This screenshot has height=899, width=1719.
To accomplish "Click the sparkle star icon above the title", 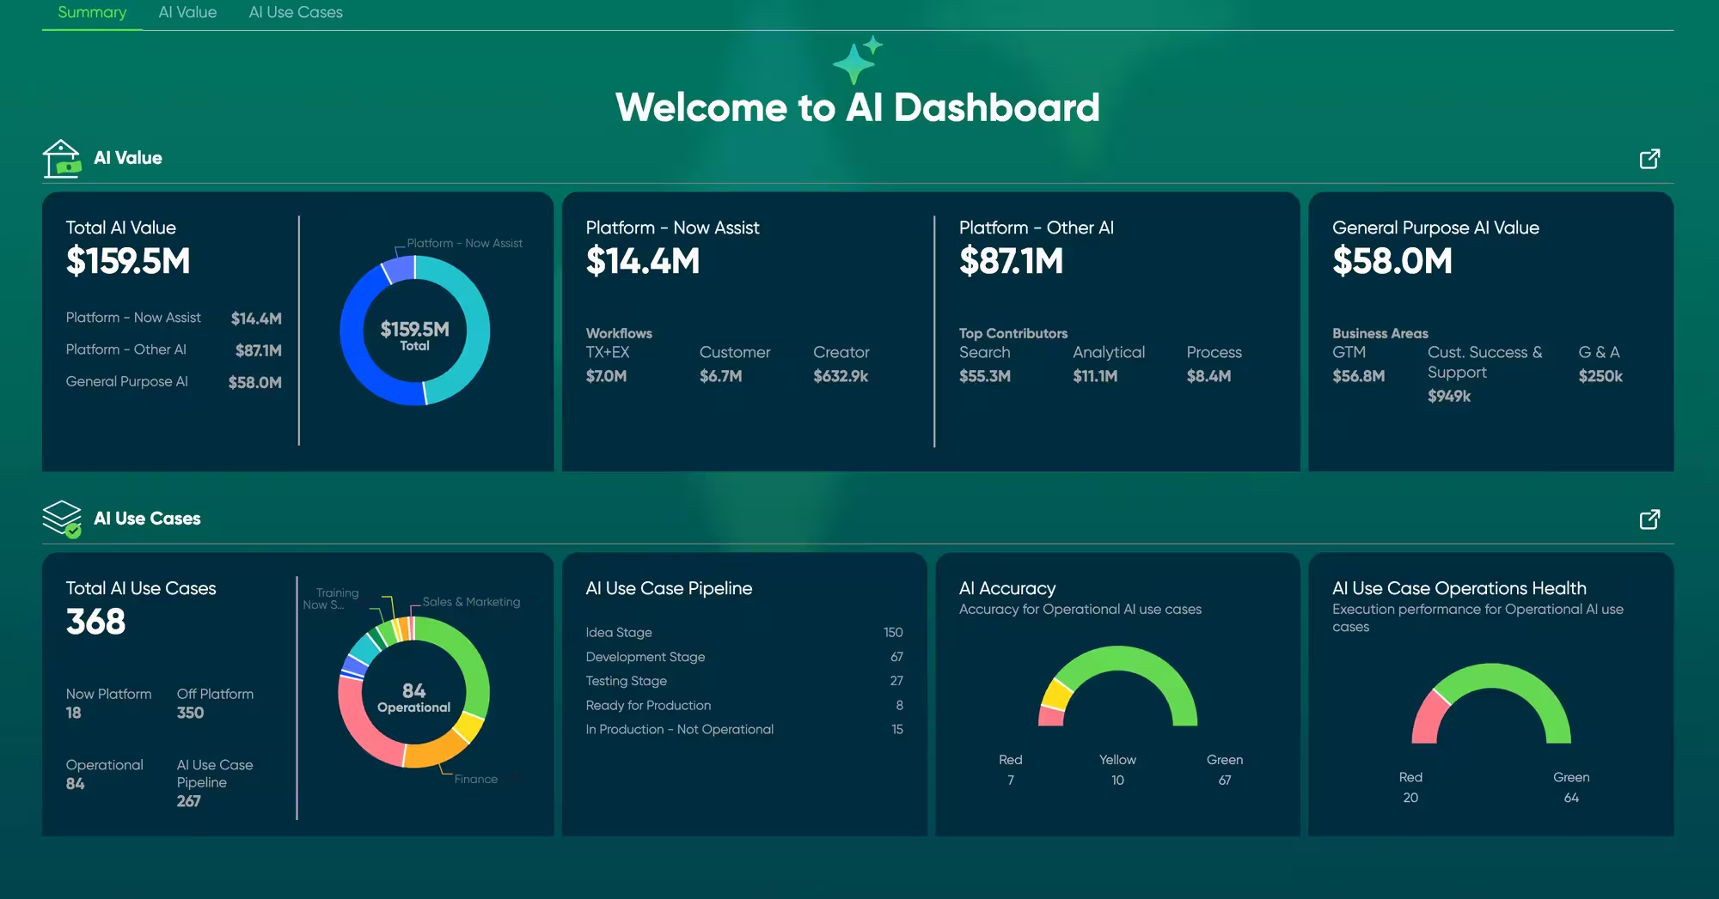I will point(857,60).
